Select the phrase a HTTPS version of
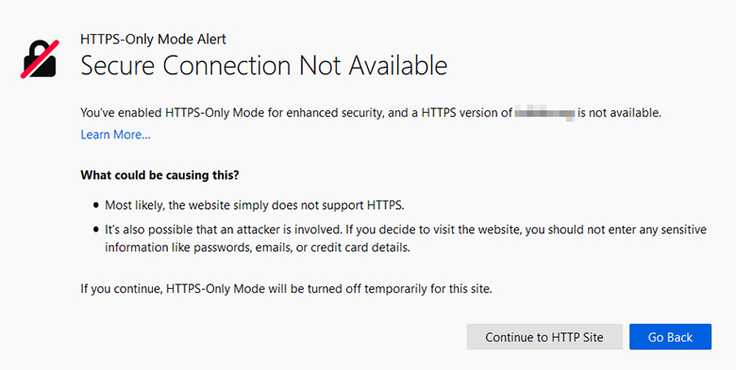 462,113
